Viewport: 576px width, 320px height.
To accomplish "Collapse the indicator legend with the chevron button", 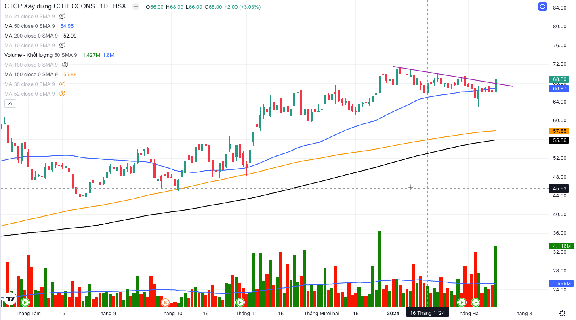I will pos(11,104).
